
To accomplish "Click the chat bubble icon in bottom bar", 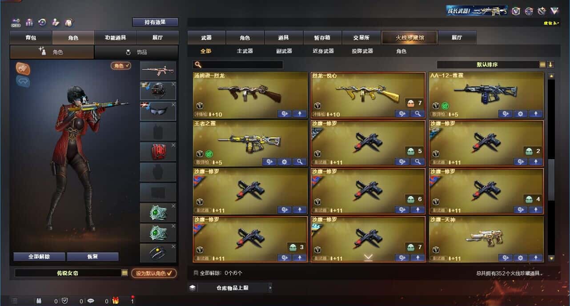I will click(91, 301).
